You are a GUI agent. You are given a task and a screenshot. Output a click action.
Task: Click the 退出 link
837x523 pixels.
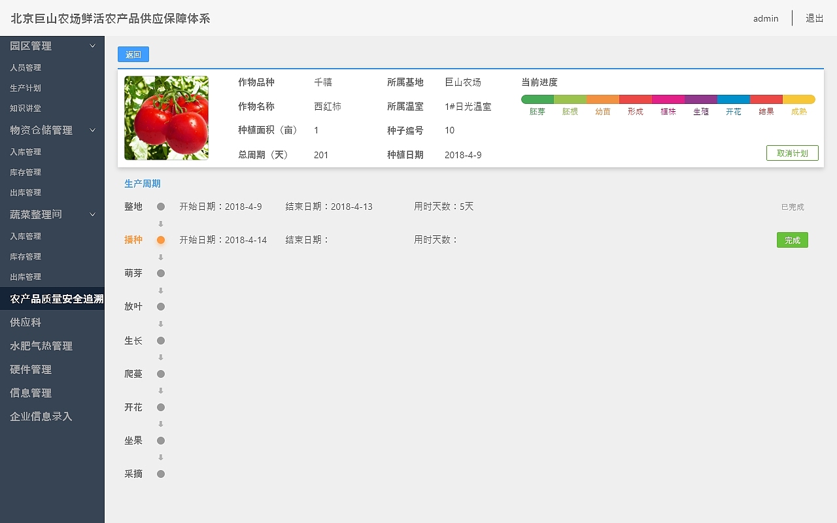815,18
